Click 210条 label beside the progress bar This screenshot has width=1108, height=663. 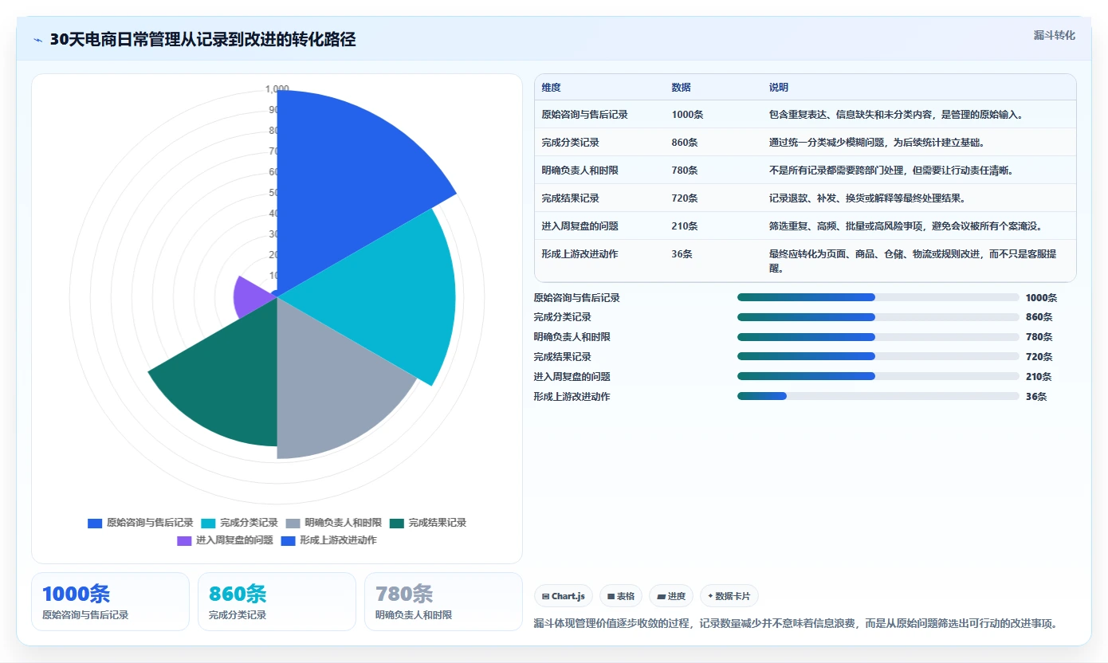coord(1039,377)
